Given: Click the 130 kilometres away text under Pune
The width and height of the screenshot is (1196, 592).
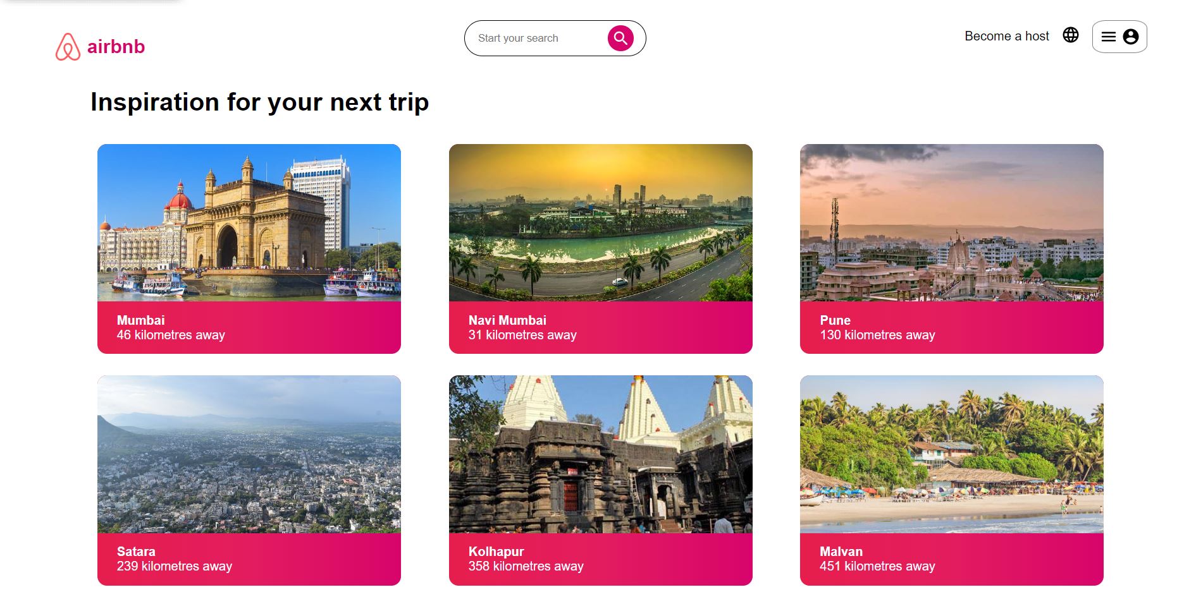Looking at the screenshot, I should point(877,335).
